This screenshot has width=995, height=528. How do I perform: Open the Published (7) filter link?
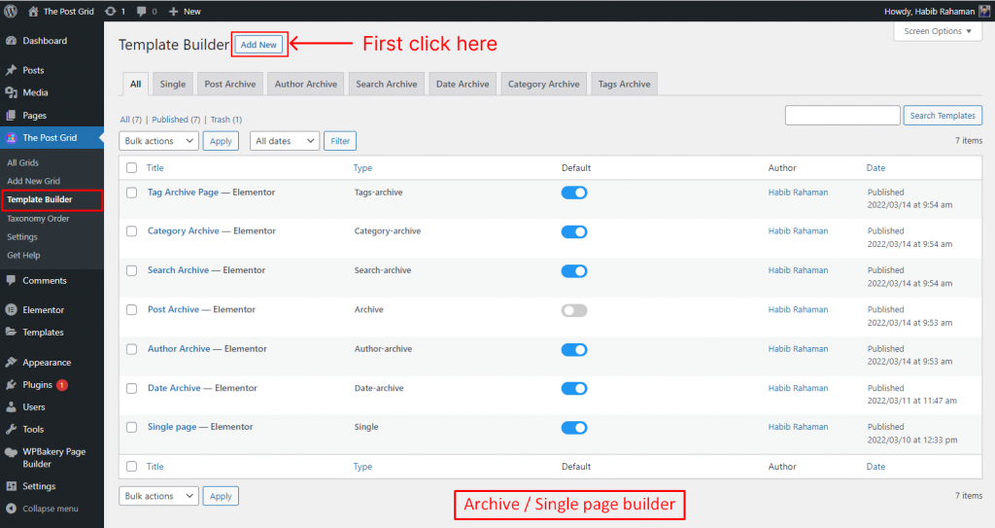coord(176,120)
